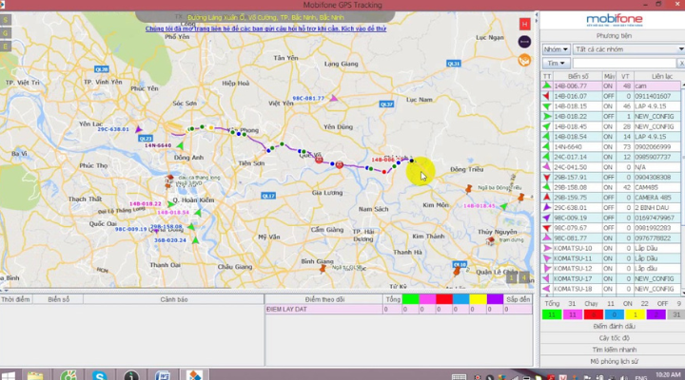Clear search with the X button
The image size is (685, 380).
(681, 64)
